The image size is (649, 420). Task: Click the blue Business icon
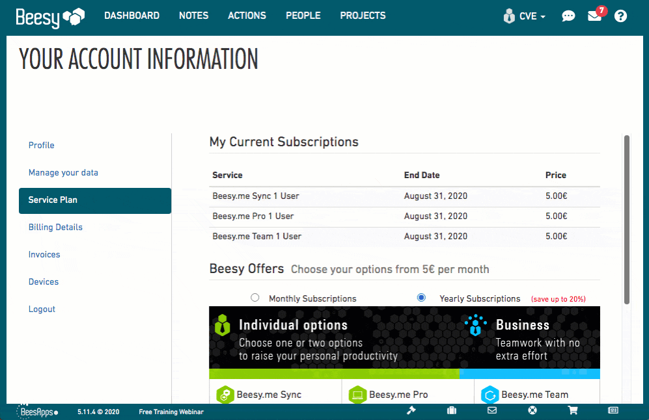pyautogui.click(x=475, y=325)
